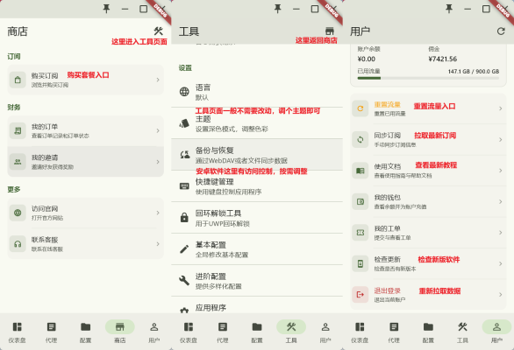Click 退出登录 label to log out
This screenshot has width=514, height=350.
[x=388, y=290]
